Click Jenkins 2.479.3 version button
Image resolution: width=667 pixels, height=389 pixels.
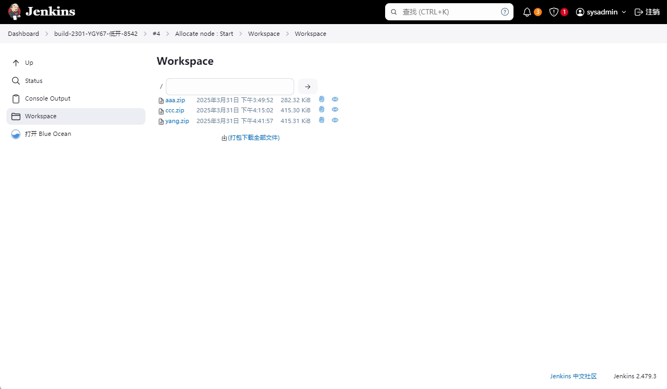tap(635, 376)
